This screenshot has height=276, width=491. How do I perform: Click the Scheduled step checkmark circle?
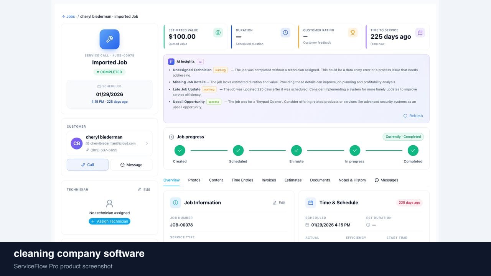238,151
